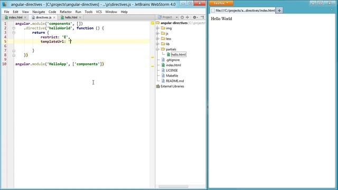The height and width of the screenshot is (190, 338).
Task: Open the Navigate menu
Action: pyautogui.click(x=39, y=12)
